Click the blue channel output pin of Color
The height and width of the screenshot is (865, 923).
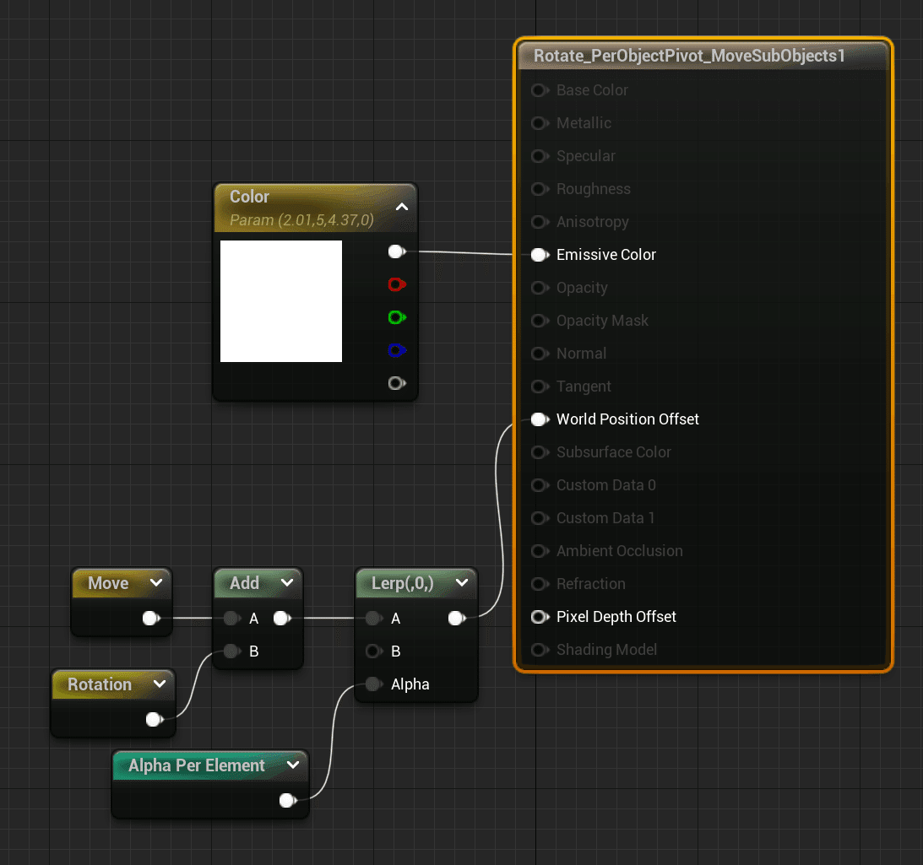tap(397, 351)
